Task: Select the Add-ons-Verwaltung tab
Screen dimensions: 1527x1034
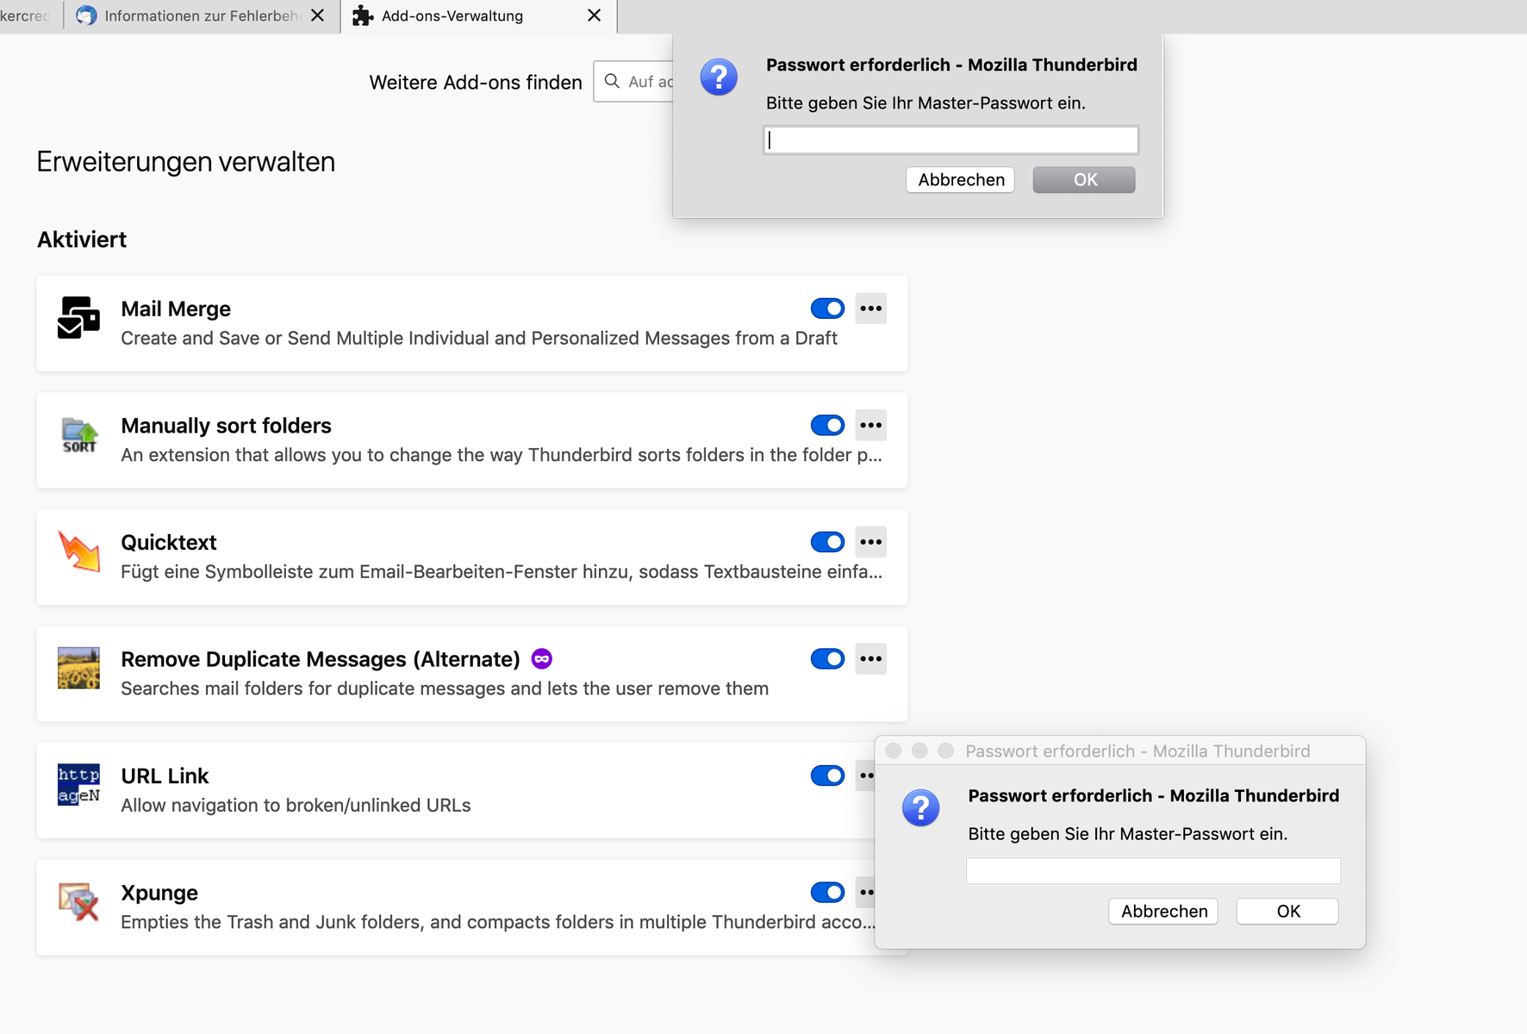Action: [479, 16]
